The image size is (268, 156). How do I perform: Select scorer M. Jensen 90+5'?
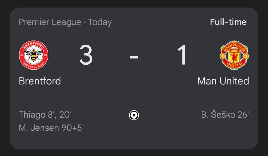coord(51,128)
